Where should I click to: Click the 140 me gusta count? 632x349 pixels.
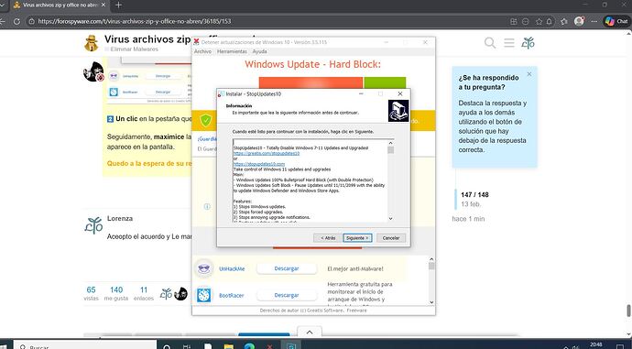click(x=116, y=293)
